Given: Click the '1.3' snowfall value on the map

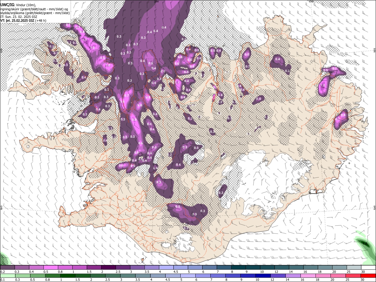Looking at the screenshot, I should click(84, 40).
